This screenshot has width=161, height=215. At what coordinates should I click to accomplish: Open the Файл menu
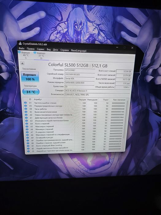click(21, 49)
